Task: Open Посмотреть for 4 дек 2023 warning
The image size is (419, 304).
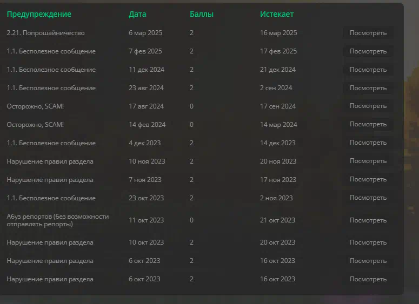Action: click(x=368, y=143)
